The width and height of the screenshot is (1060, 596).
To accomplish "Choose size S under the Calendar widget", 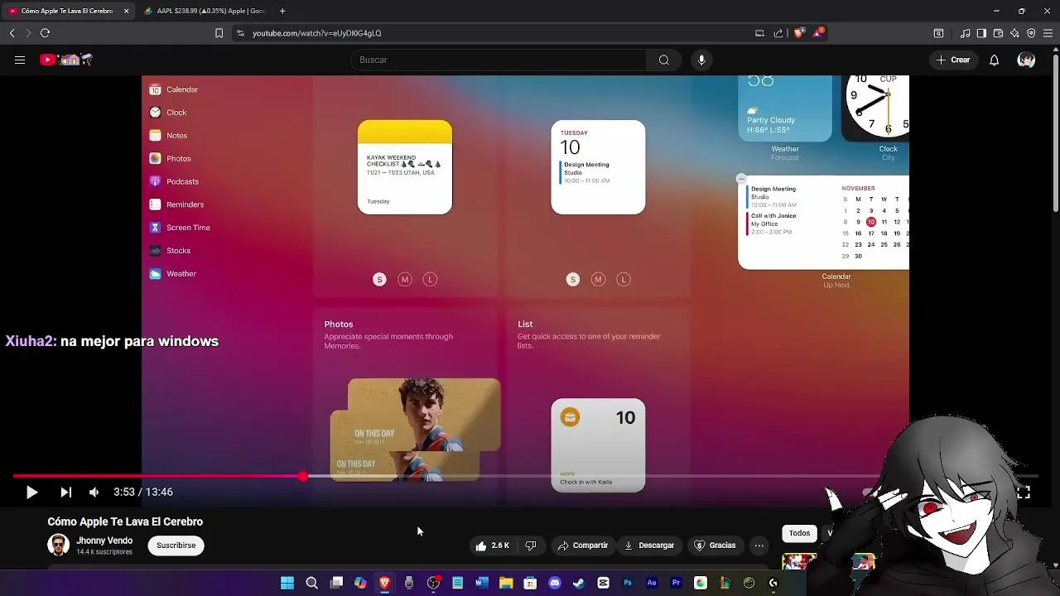I will pyautogui.click(x=573, y=280).
